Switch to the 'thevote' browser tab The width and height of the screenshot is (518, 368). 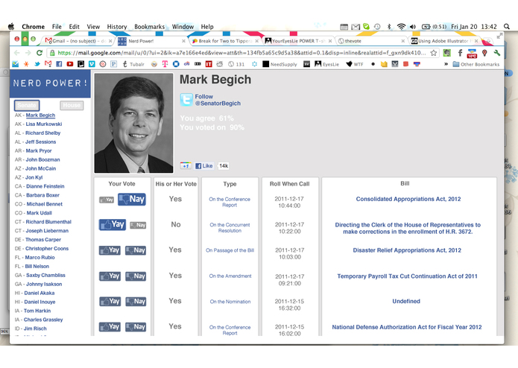pyautogui.click(x=370, y=41)
